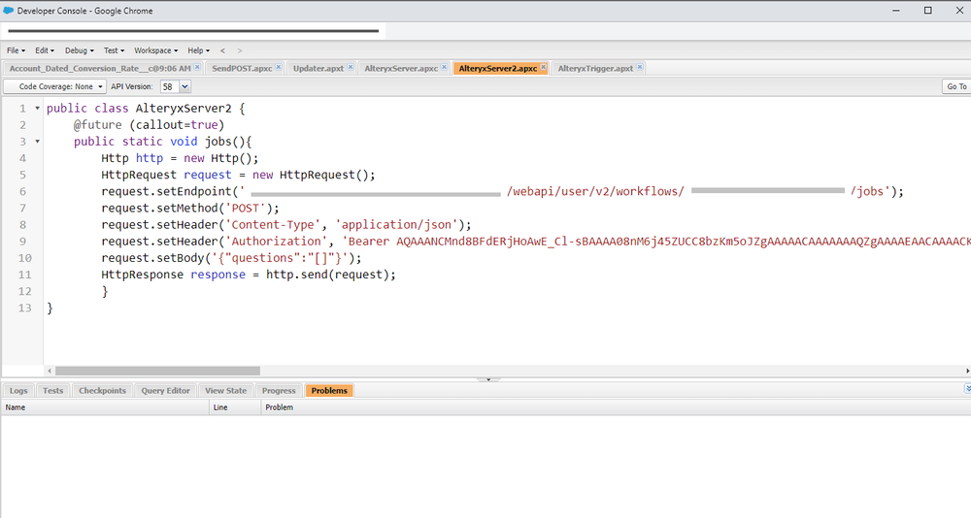Open the File menu
Screen dimensions: 971x518
(16, 50)
